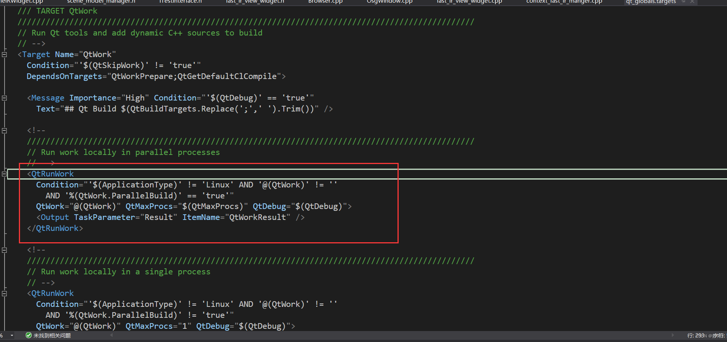
Task: Collapse the second QtRunWork element fold marker
Action: [x=5, y=293]
